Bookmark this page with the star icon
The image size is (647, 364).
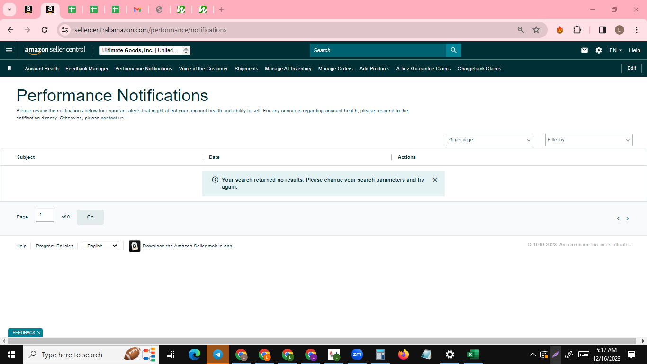pyautogui.click(x=536, y=30)
